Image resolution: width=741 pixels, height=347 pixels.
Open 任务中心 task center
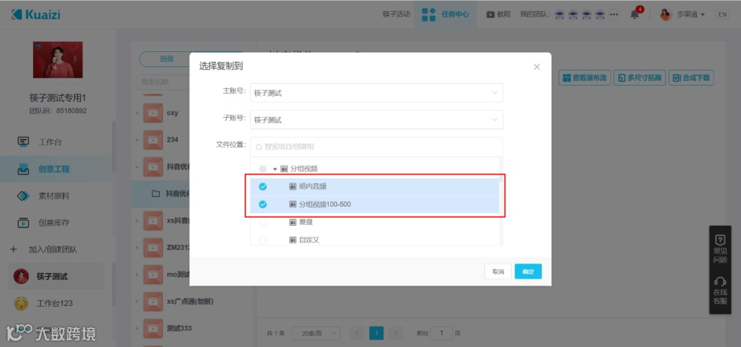(x=445, y=14)
